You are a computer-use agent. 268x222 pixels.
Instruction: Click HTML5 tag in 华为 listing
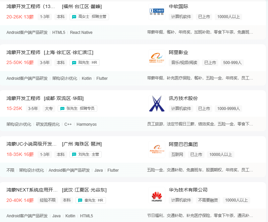click(87, 216)
